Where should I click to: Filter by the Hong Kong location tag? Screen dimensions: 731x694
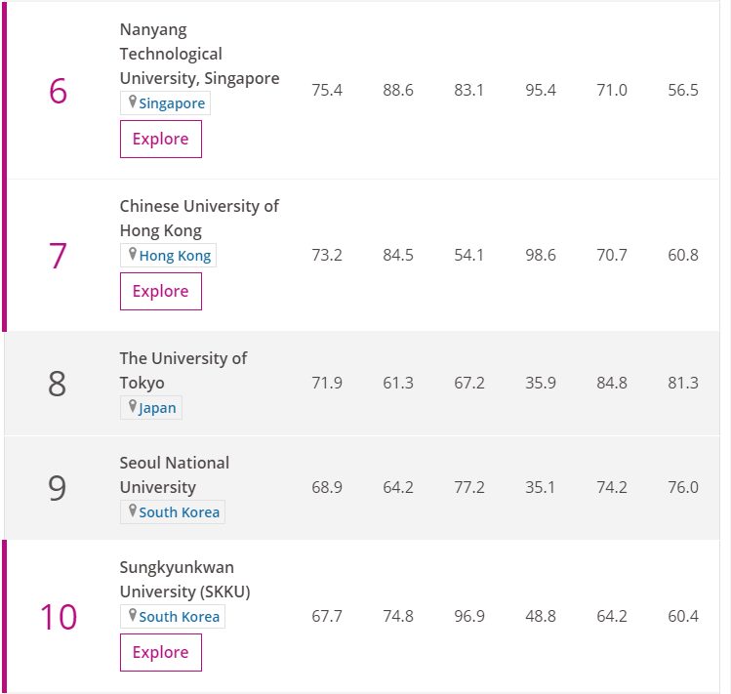click(x=175, y=256)
